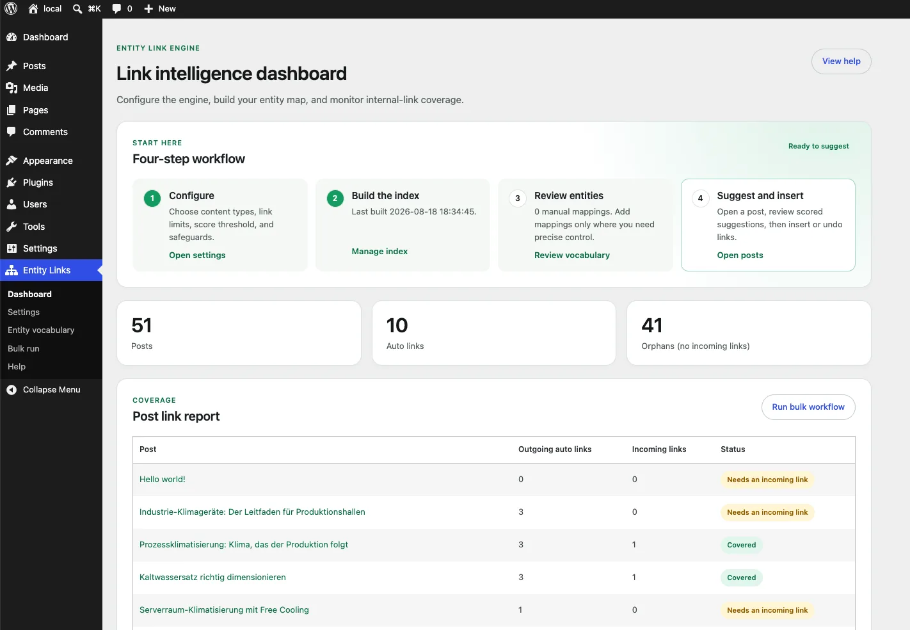910x630 pixels.
Task: Click the Users person icon
Action: (12, 204)
